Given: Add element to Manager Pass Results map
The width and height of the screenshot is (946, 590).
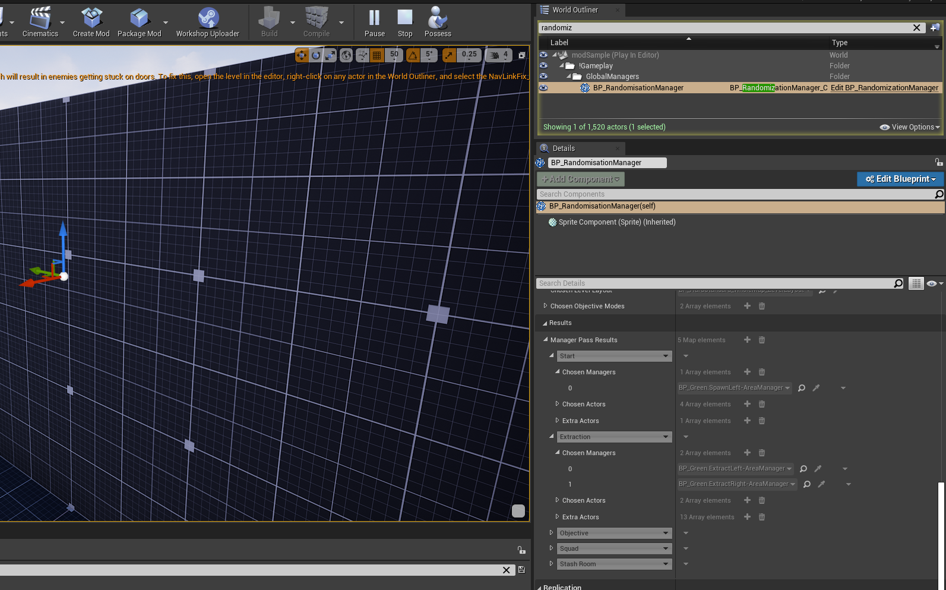Looking at the screenshot, I should 747,340.
